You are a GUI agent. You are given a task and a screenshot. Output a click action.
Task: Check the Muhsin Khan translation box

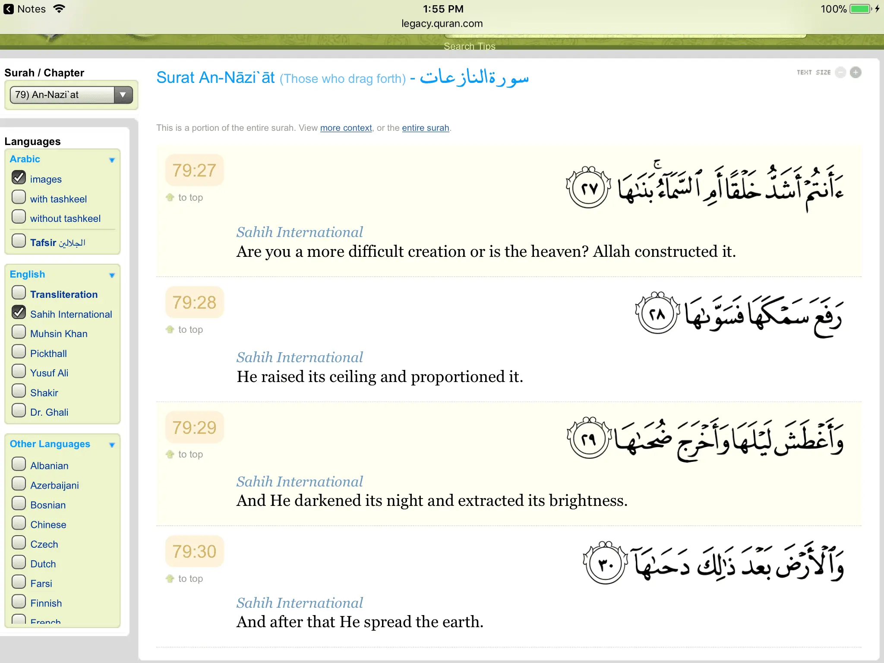19,332
